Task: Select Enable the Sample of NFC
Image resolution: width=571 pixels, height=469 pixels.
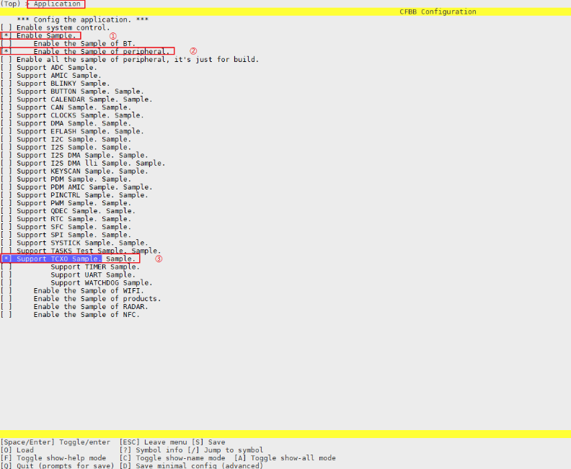Action: (6, 315)
